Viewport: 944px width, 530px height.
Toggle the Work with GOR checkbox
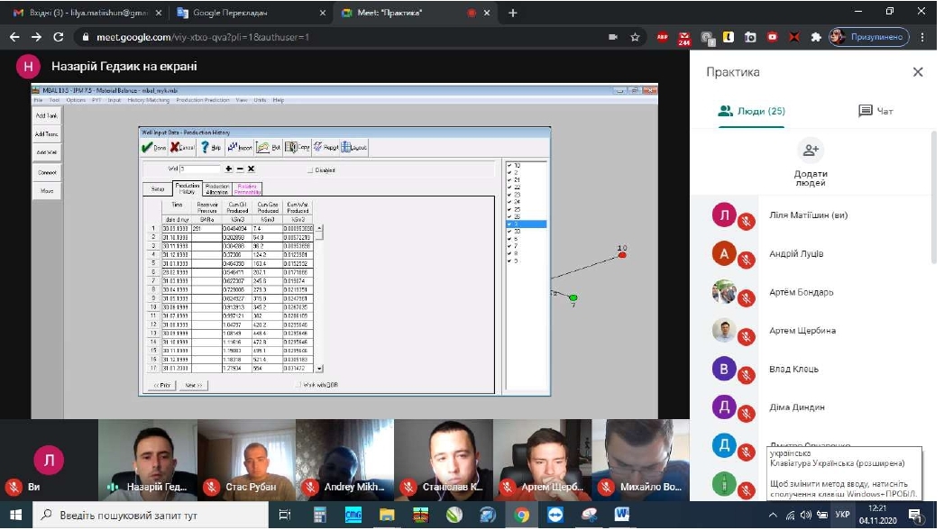pos(298,385)
